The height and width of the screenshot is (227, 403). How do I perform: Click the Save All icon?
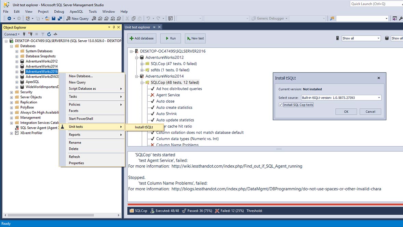point(59,18)
